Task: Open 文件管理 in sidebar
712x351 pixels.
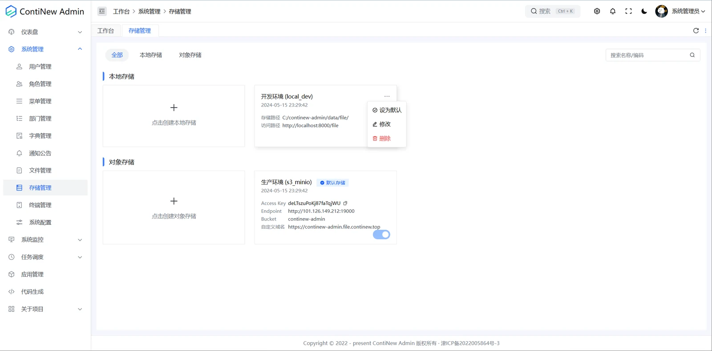Action: click(45, 171)
